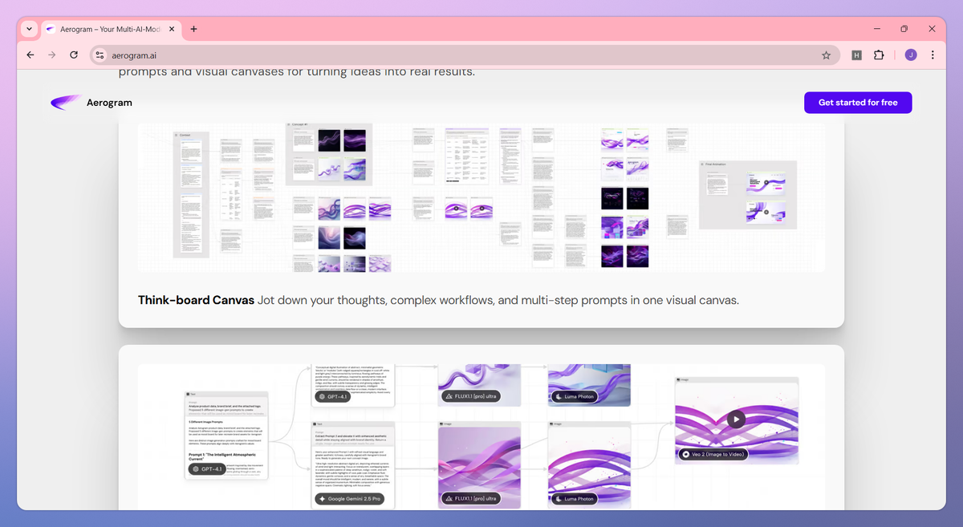Screen dimensions: 963x527
Task: Bookmark this page with the star
Action: pos(826,55)
